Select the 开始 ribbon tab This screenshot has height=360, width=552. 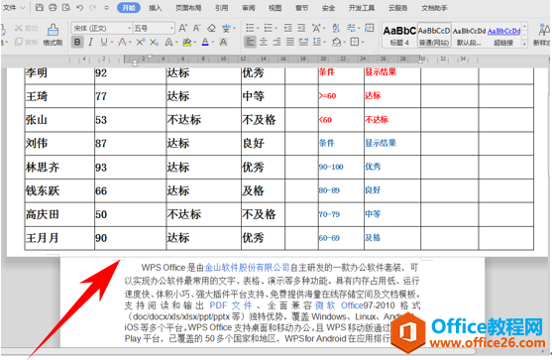pyautogui.click(x=129, y=7)
